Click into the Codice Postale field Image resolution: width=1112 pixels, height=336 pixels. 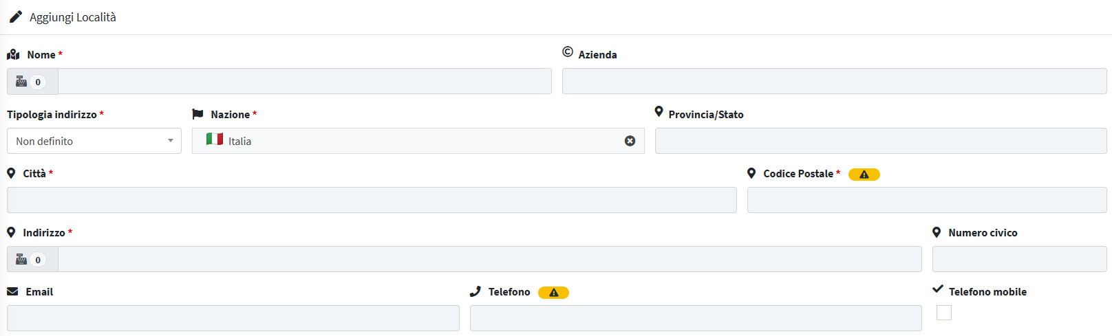point(927,200)
